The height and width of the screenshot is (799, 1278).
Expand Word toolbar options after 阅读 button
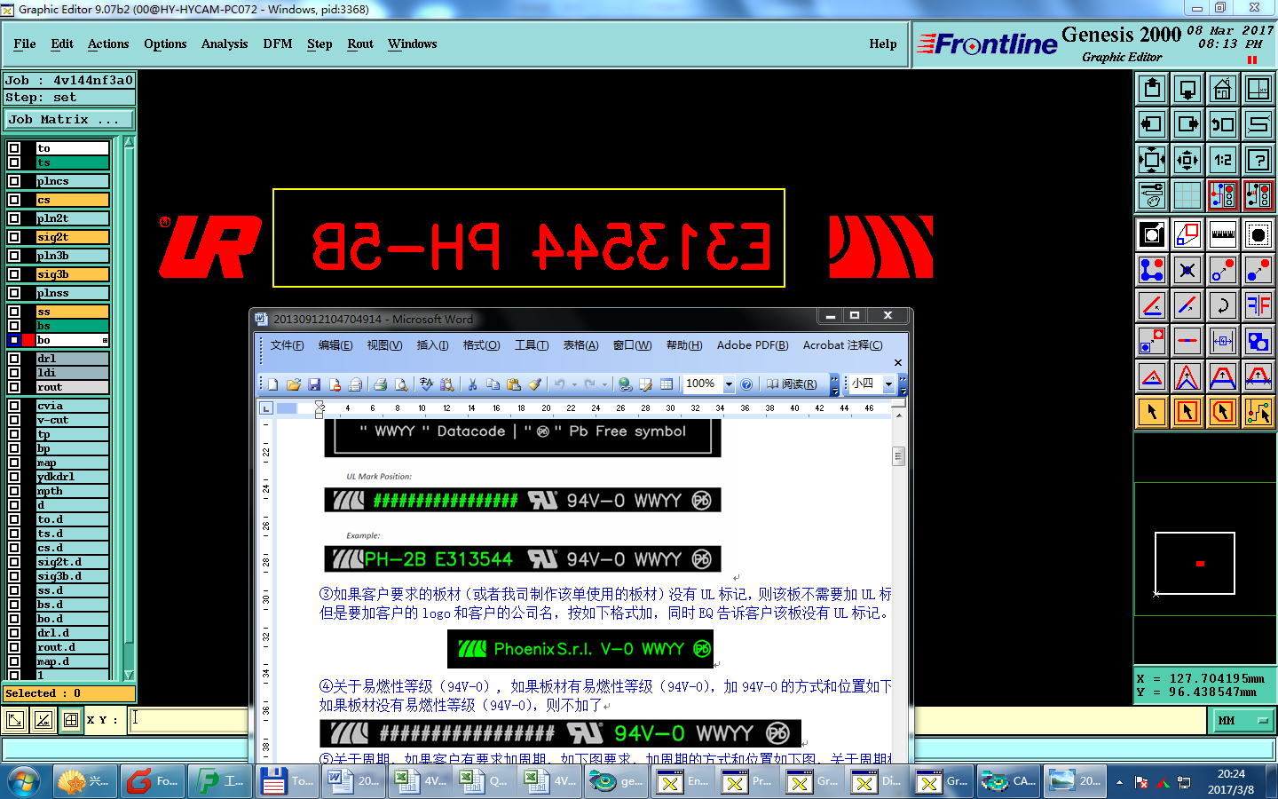(x=834, y=384)
